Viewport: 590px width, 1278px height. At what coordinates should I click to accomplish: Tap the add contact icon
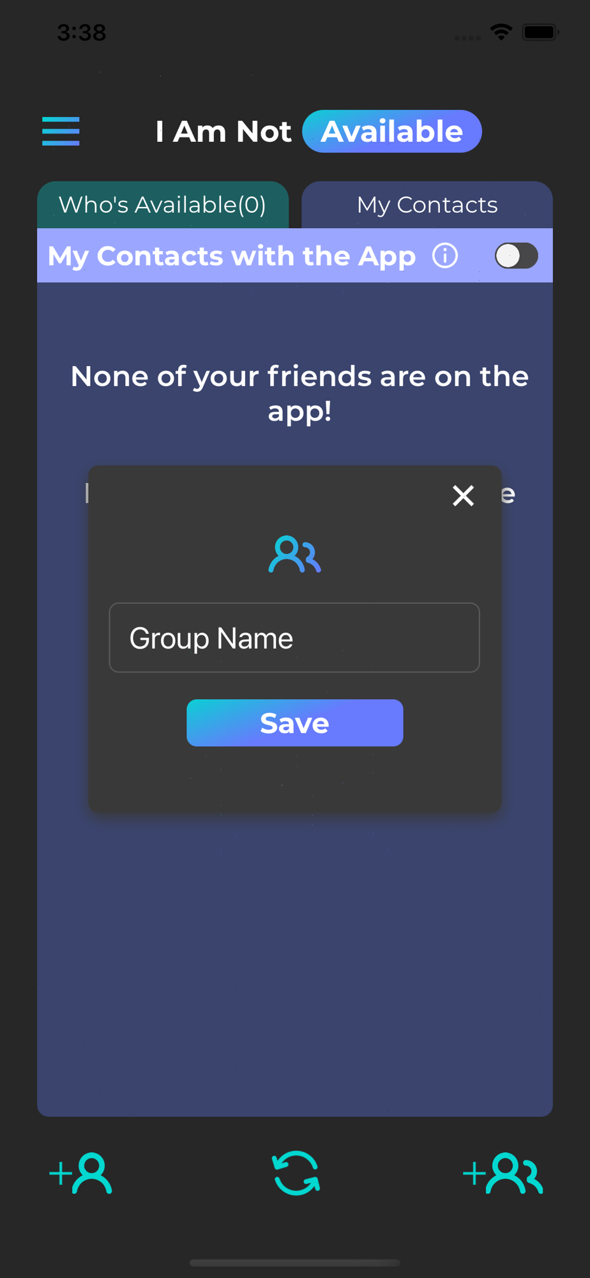(x=81, y=1173)
